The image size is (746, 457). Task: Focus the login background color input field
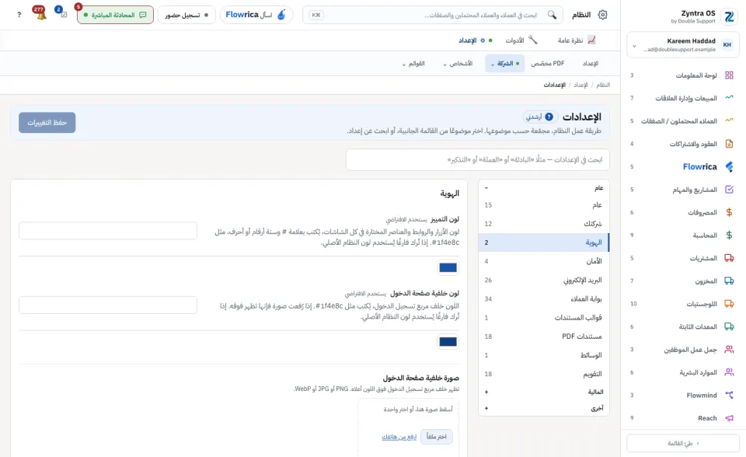(108, 305)
